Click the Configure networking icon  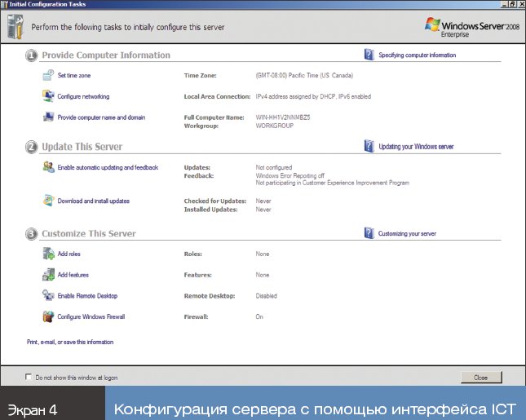48,96
